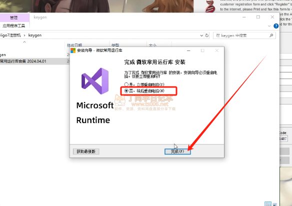Minimize the 安装向导 setup wizard window
This screenshot has width=292, height=206.
pyautogui.click(x=188, y=50)
